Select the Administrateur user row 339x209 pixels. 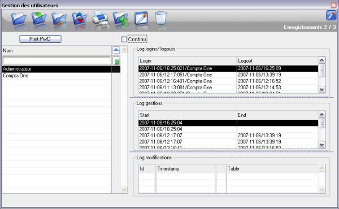[61, 69]
